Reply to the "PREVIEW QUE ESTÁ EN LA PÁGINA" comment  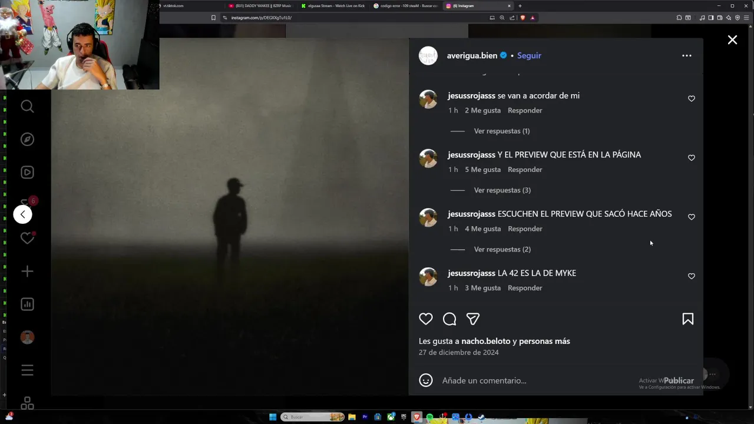525,170
